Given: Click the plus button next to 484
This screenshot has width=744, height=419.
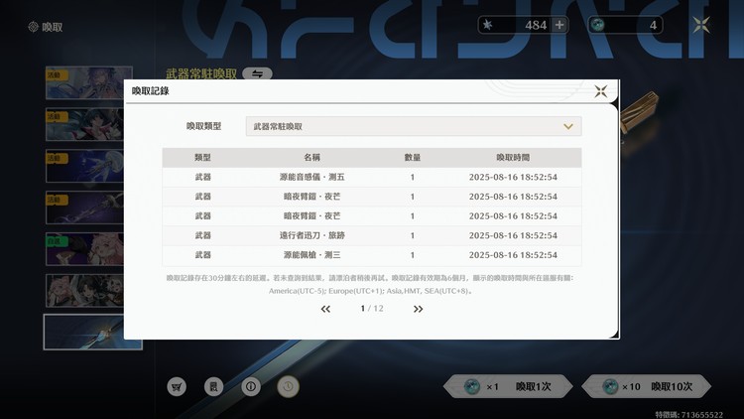Looking at the screenshot, I should pyautogui.click(x=559, y=25).
